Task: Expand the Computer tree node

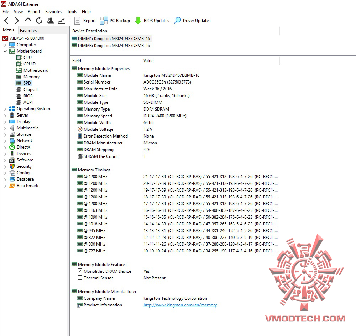Action: [5, 45]
